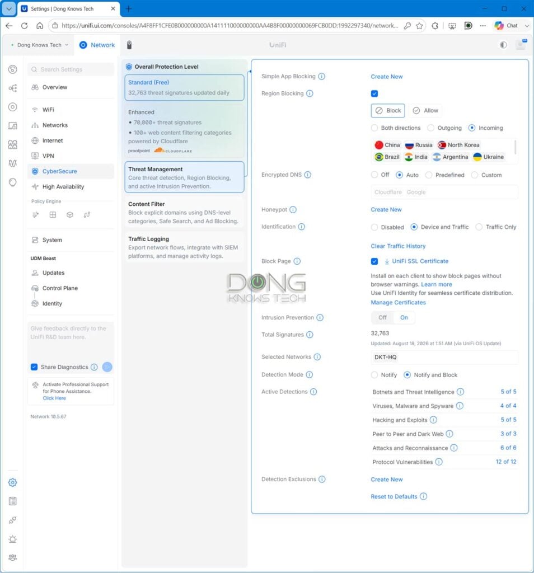Open the Insights waveform icon in left rail
Screen dimensions: 534x573
(13, 163)
